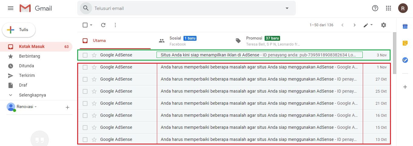The image size is (413, 146).
Task: Click the '1 baru' Sosial badge
Action: click(x=190, y=38)
